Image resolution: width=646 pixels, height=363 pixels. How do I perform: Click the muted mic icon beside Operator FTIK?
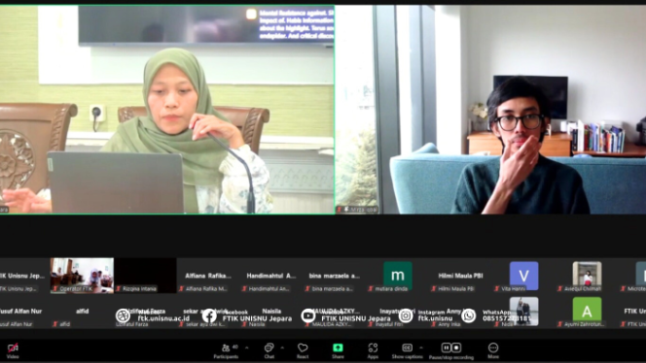click(54, 288)
